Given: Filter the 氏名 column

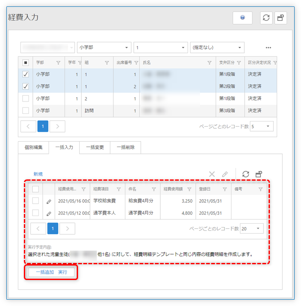Looking at the screenshot, I should point(209,63).
